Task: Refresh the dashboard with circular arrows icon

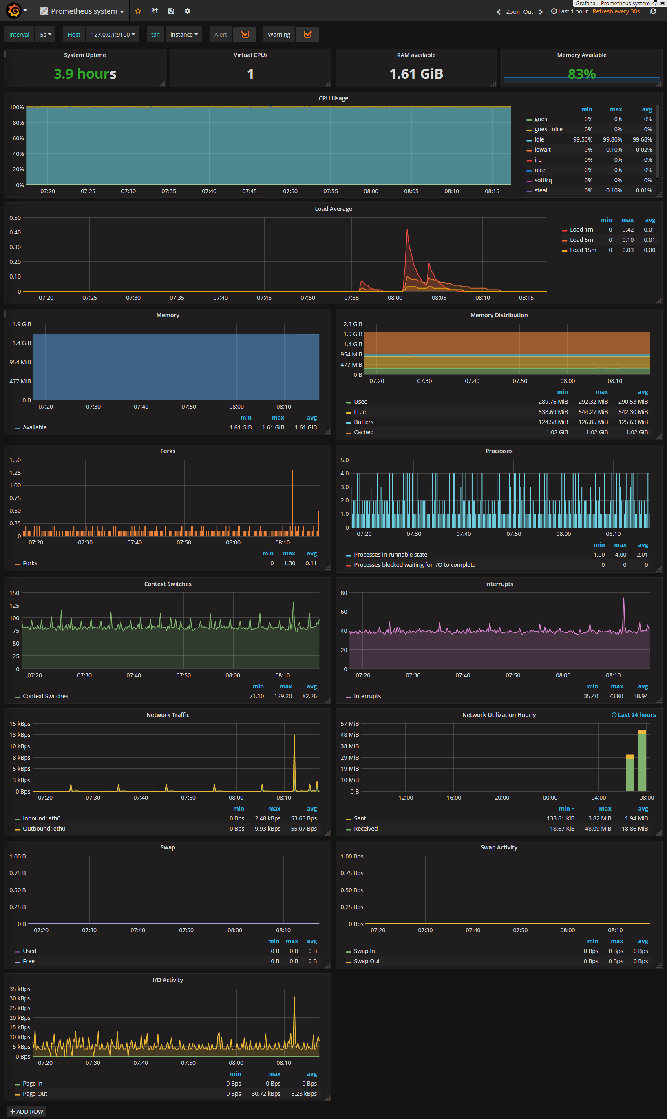Action: (653, 11)
